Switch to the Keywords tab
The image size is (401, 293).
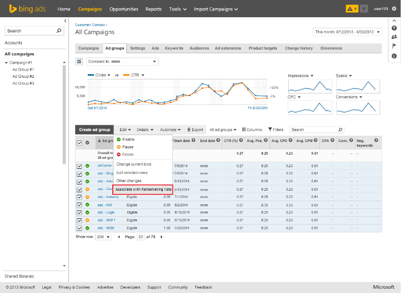tap(174, 48)
